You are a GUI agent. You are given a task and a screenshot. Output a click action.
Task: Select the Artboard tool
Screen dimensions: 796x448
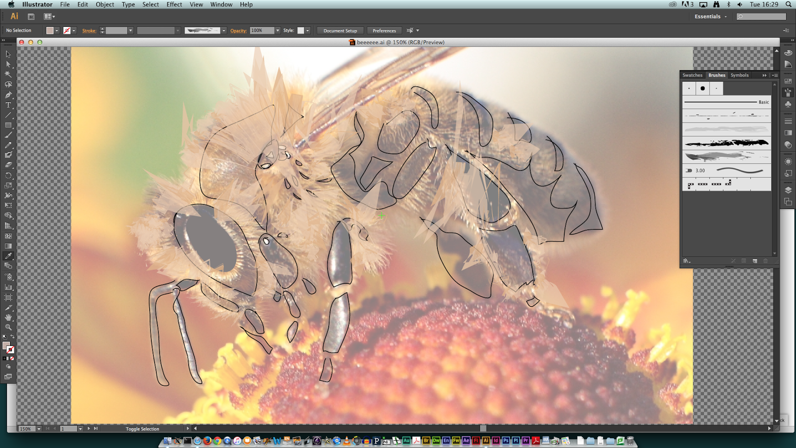8,297
